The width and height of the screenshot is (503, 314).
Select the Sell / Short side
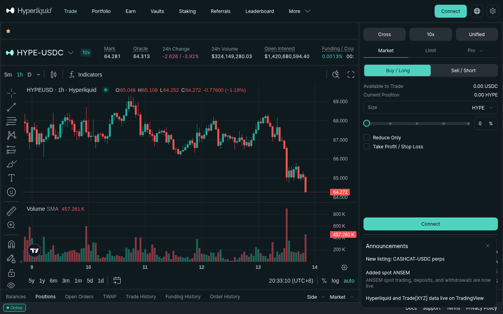point(463,71)
